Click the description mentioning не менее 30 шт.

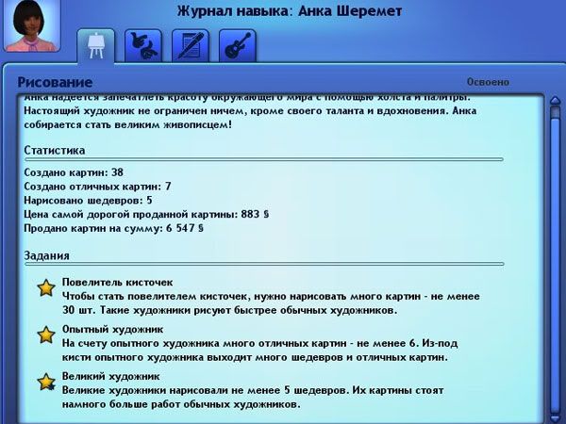(x=271, y=303)
